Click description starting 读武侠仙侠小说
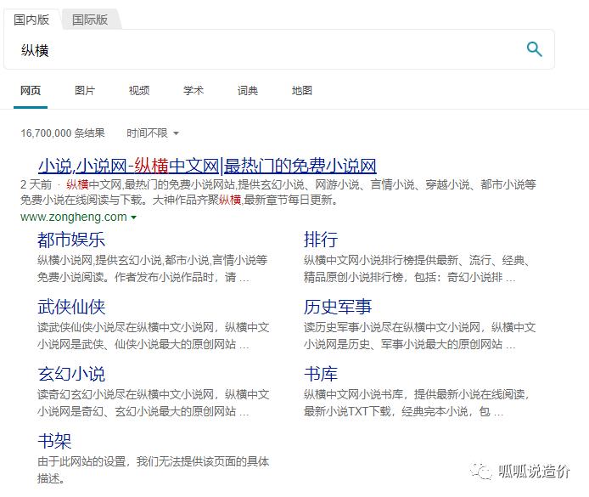This screenshot has width=589, height=497. point(154,336)
